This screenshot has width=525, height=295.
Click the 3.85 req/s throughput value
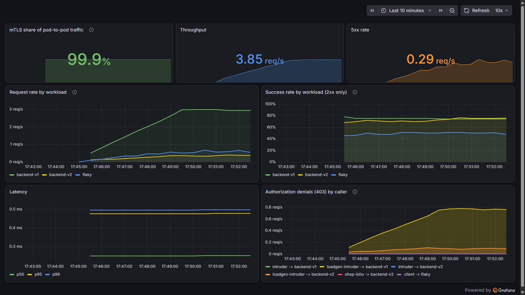pyautogui.click(x=260, y=59)
